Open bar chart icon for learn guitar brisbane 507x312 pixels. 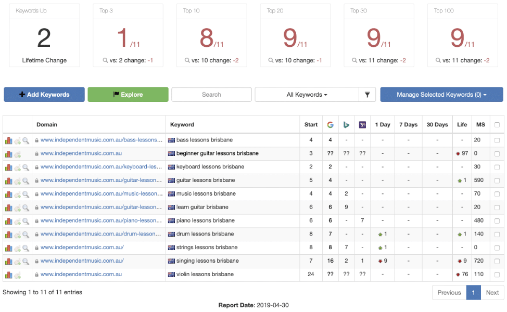(x=9, y=207)
